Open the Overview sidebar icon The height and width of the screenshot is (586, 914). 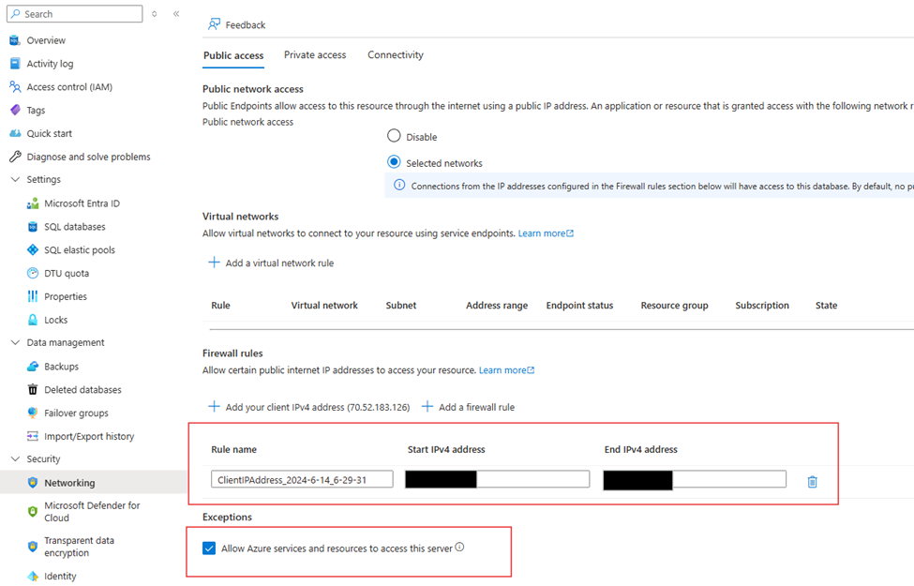coord(15,40)
